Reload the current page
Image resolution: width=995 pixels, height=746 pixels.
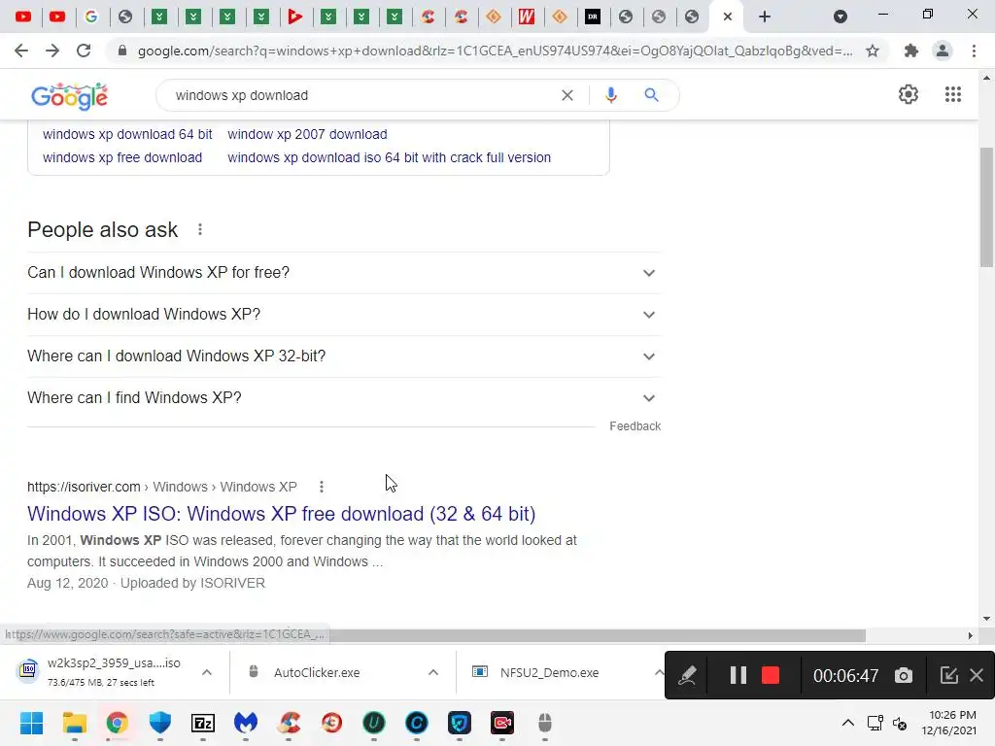click(84, 51)
